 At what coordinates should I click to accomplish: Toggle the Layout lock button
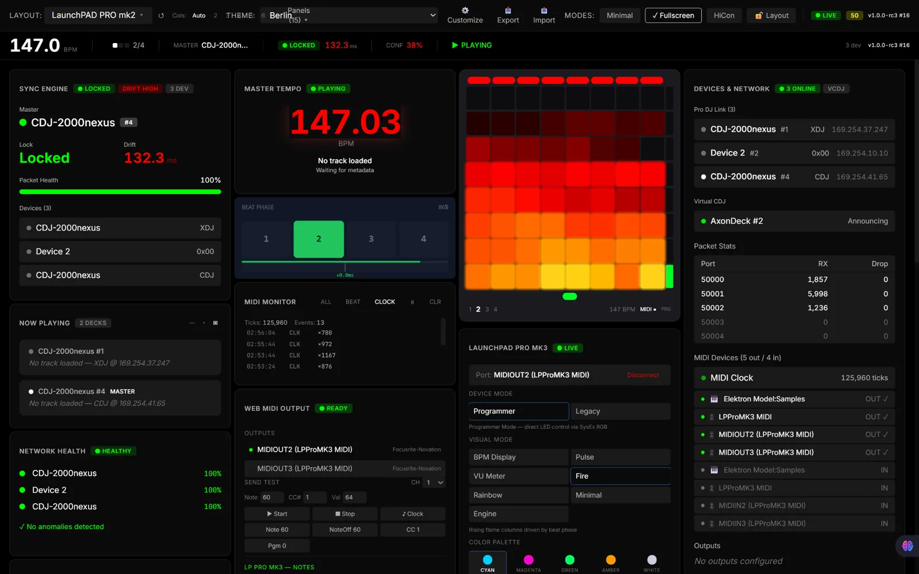click(x=771, y=15)
